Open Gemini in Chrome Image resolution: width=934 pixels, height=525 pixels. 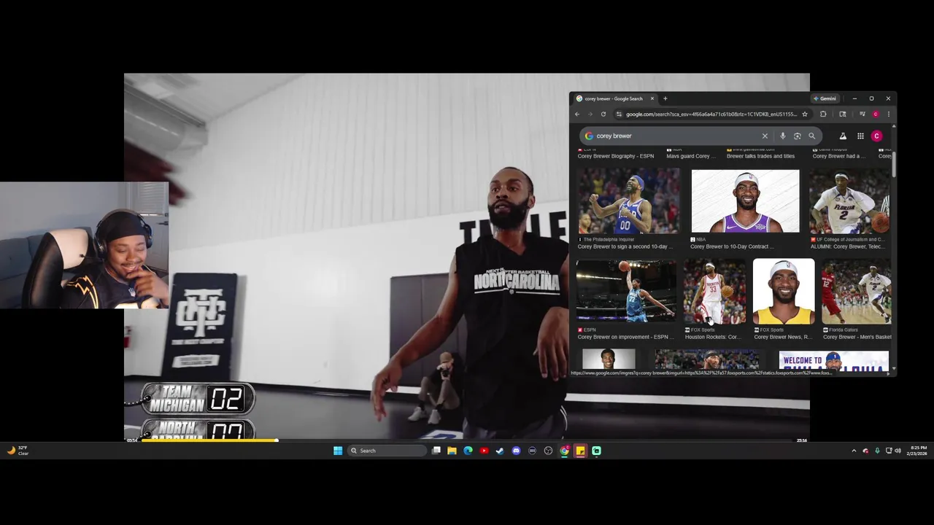pyautogui.click(x=825, y=98)
